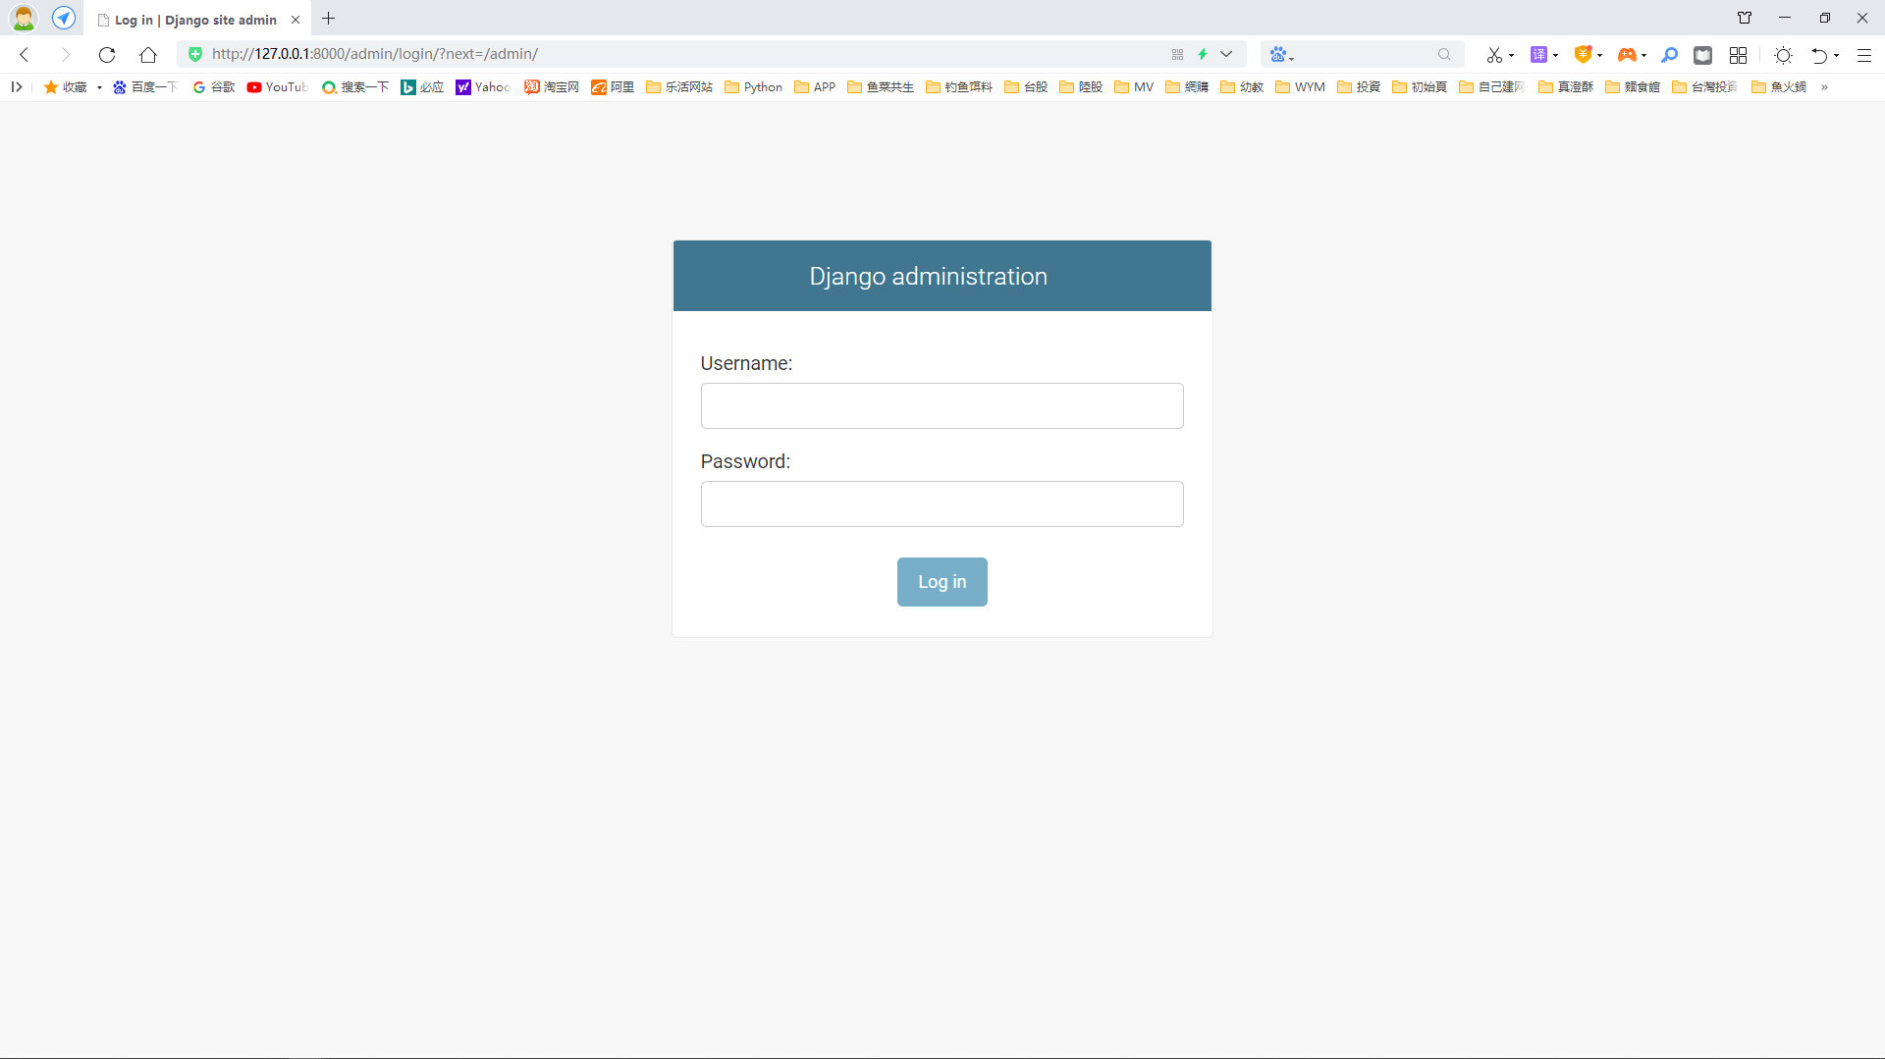Show more bookmarks with the overflow chevron
Viewport: 1885px width, 1059px height.
click(x=1824, y=87)
